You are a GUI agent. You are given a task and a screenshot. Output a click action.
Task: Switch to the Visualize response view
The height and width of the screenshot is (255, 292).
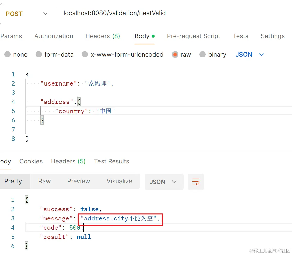(x=119, y=181)
